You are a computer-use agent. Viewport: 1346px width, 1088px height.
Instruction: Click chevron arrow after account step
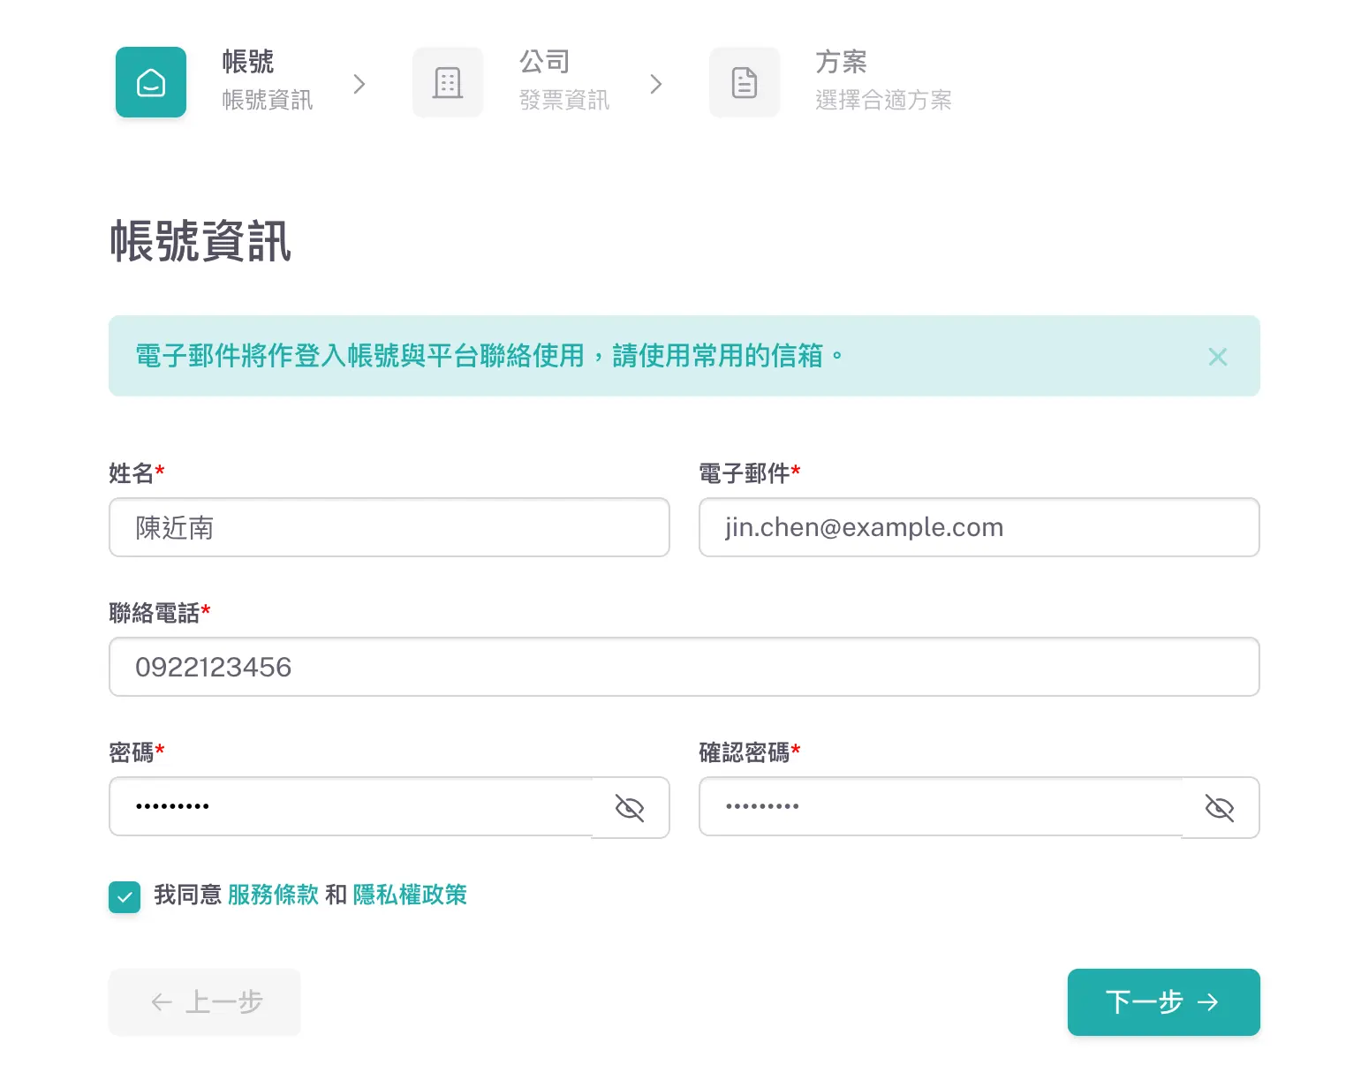pyautogui.click(x=359, y=84)
